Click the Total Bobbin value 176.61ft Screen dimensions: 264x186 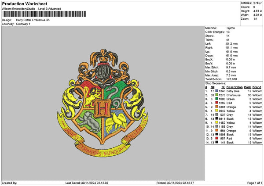232,79
